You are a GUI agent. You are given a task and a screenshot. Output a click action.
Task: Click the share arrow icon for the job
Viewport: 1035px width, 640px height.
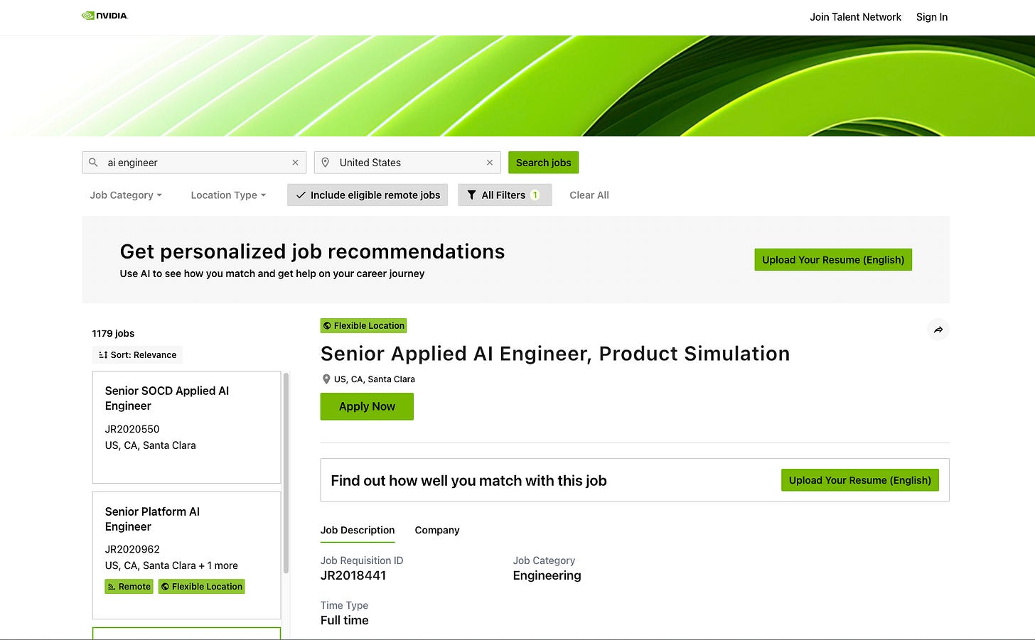[x=938, y=330]
